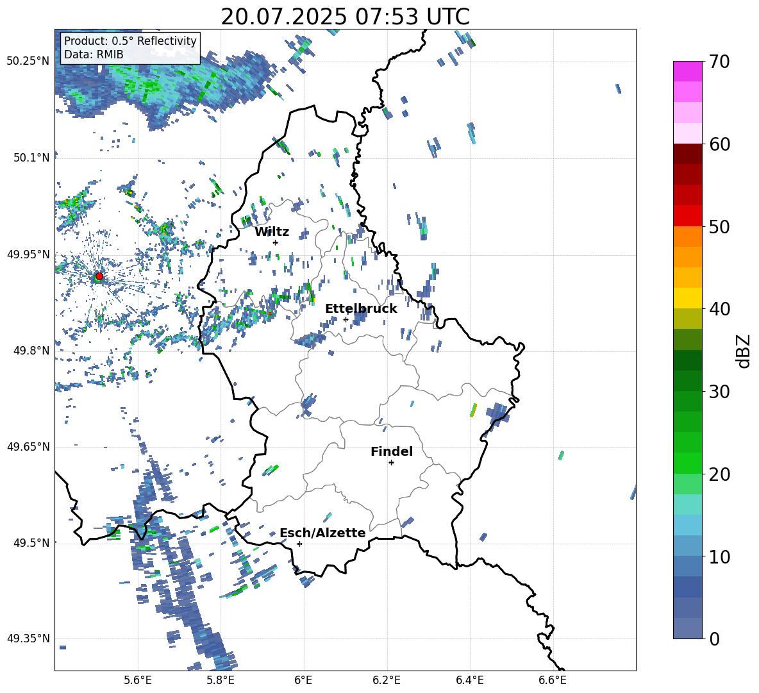The image size is (759, 693).
Task: Click the 6°E longitude label
Action: [x=303, y=680]
